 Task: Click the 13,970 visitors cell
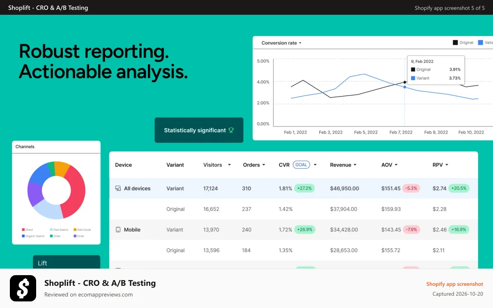pyautogui.click(x=211, y=230)
